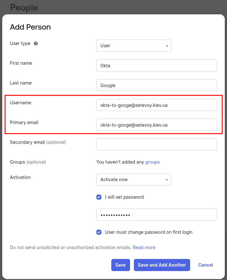This screenshot has height=280, width=227.
Task: Click the User type dropdown arrow
Action: (x=167, y=46)
